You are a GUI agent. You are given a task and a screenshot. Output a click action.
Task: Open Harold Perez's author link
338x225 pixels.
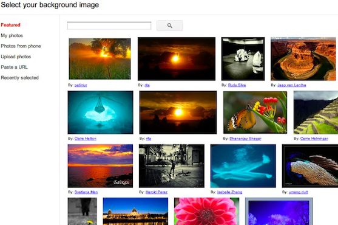click(x=157, y=192)
